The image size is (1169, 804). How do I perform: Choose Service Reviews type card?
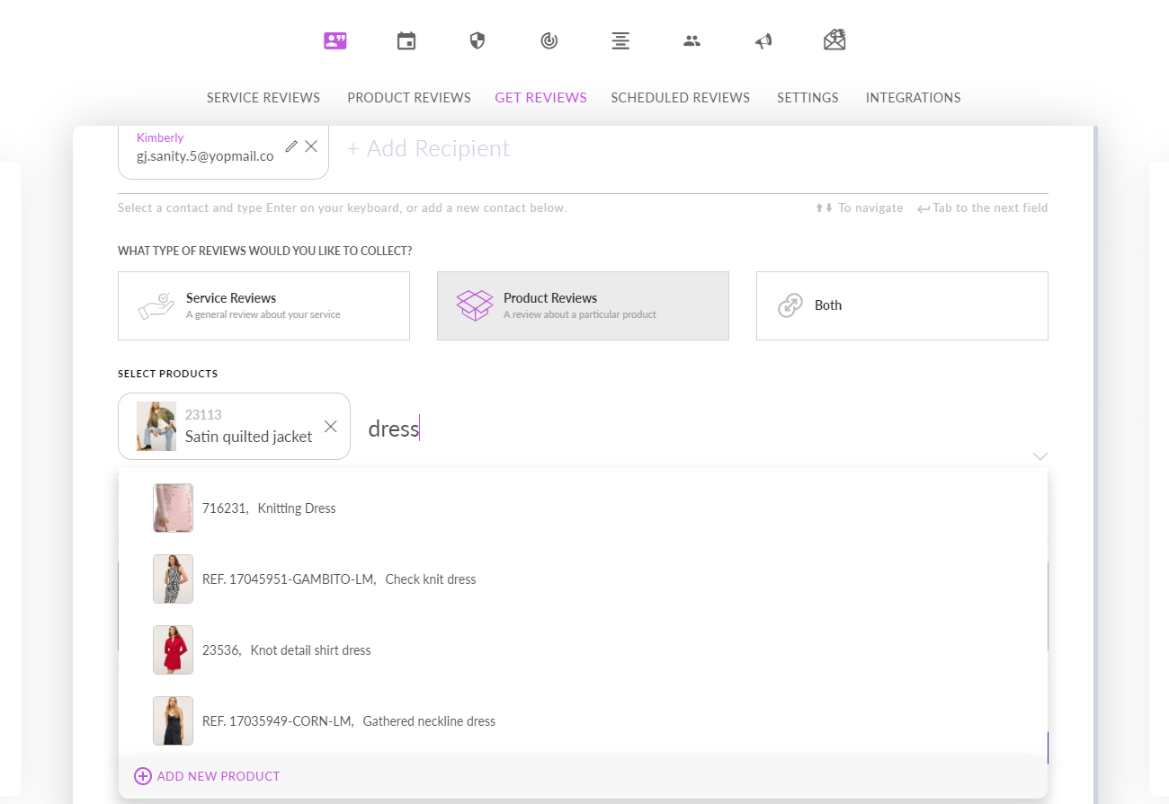pos(263,305)
